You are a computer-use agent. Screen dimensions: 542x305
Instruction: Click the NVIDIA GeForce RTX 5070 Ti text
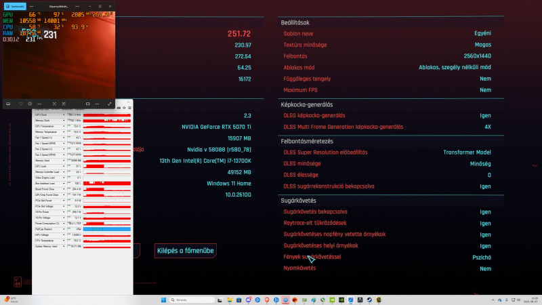point(216,127)
